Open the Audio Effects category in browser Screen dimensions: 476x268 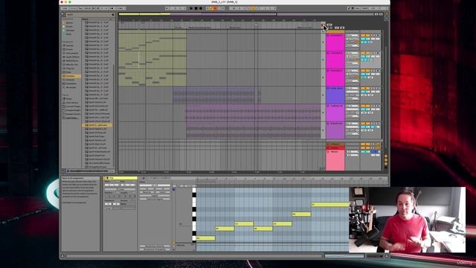[72, 57]
